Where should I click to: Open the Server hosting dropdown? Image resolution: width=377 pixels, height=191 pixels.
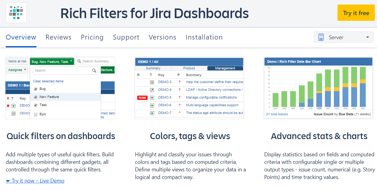coord(344,37)
